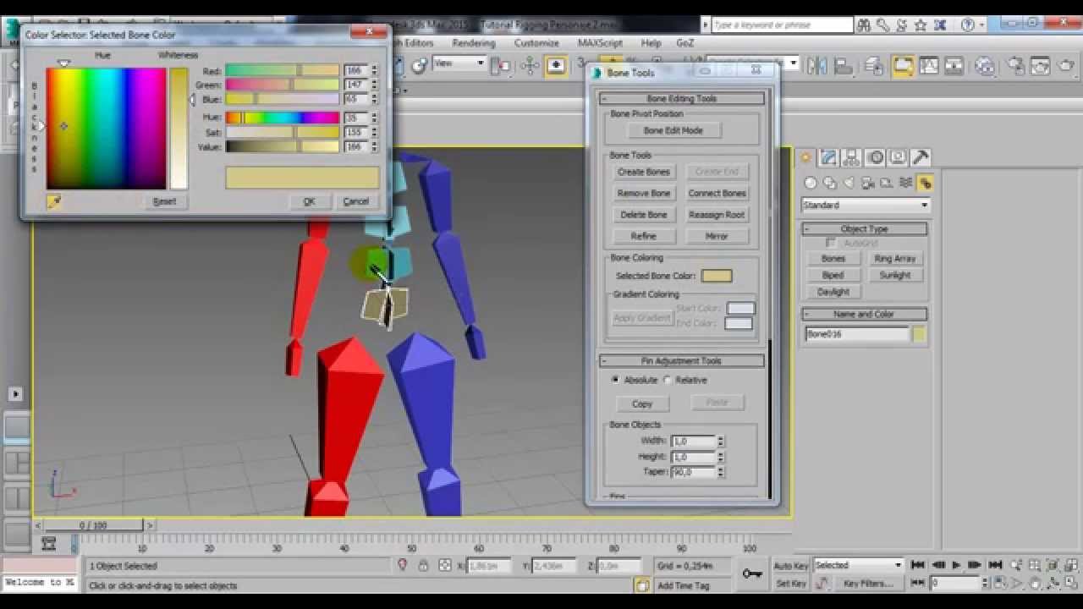This screenshot has width=1083, height=609.
Task: Collapse the Name and Color rollout
Action: 864,314
